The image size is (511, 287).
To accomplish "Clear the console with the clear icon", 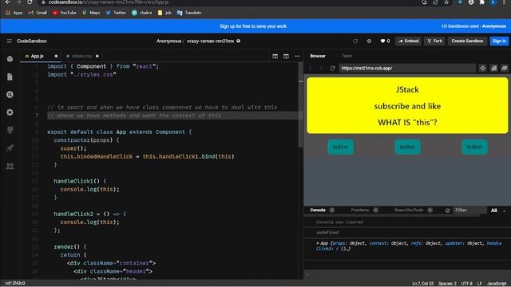I will [x=447, y=210].
